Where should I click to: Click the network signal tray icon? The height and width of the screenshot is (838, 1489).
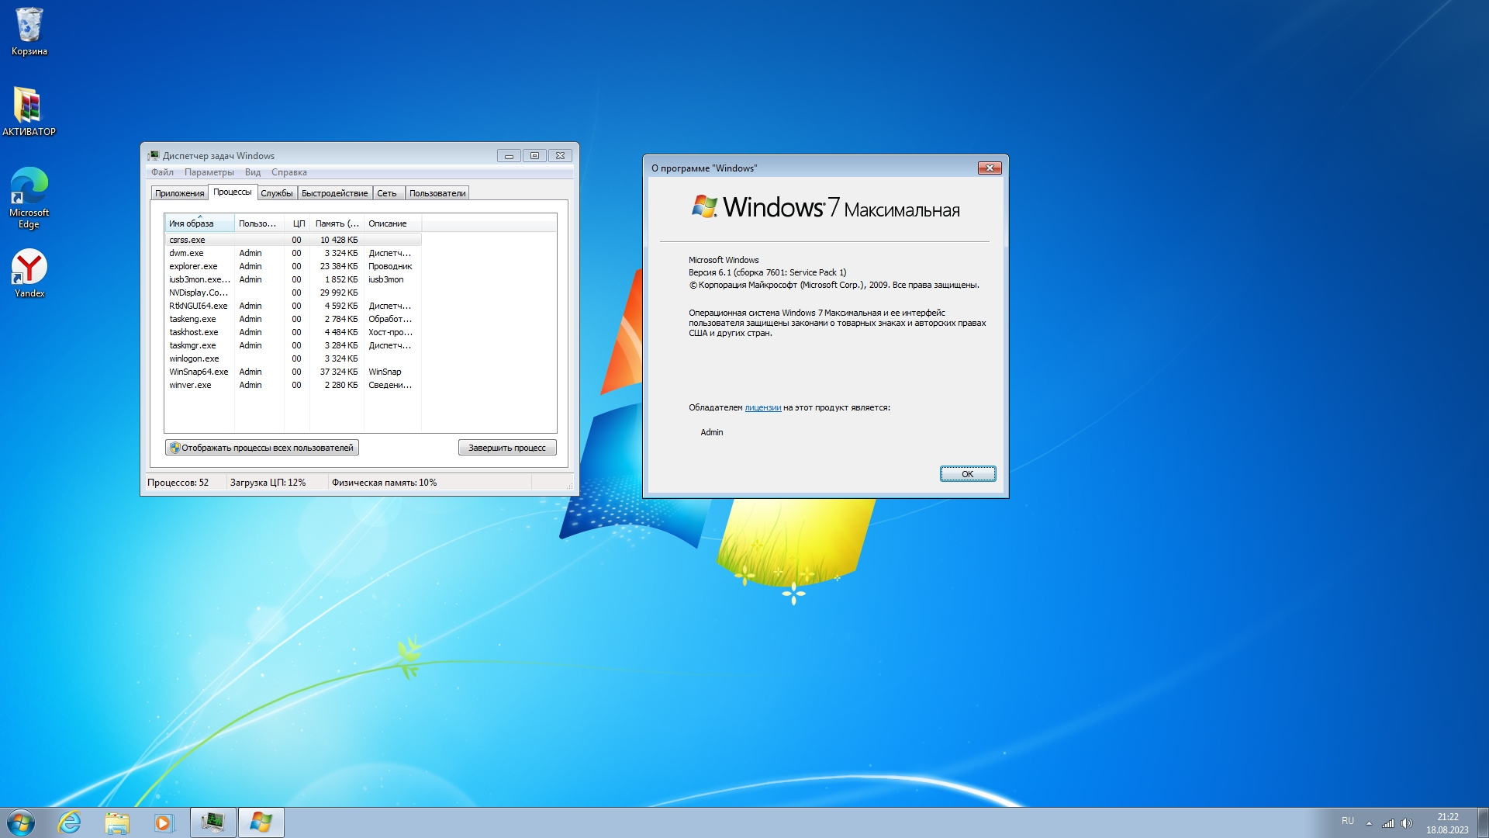tap(1388, 823)
